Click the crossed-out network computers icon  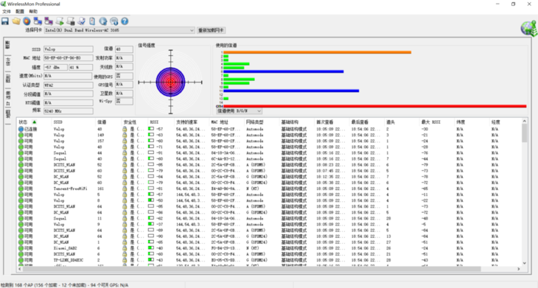click(x=49, y=21)
